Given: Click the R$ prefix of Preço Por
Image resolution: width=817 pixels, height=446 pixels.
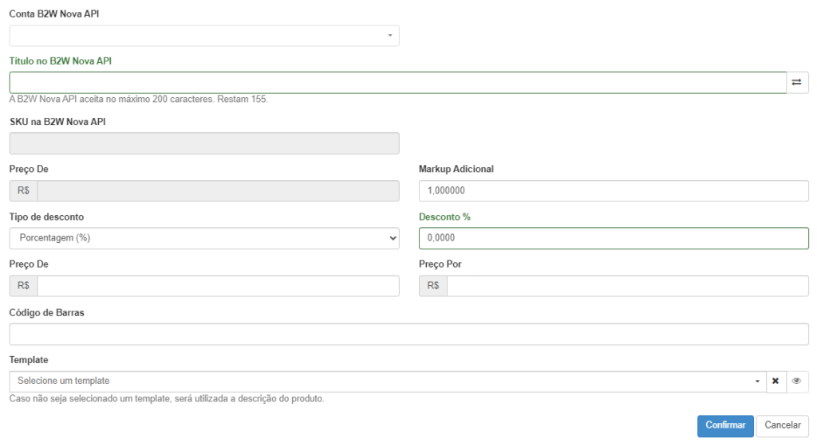Looking at the screenshot, I should click(433, 286).
